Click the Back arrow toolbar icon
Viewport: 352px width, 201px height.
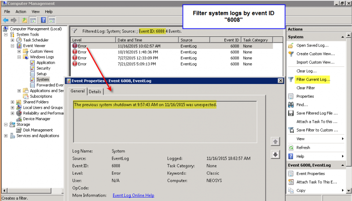(6, 20)
